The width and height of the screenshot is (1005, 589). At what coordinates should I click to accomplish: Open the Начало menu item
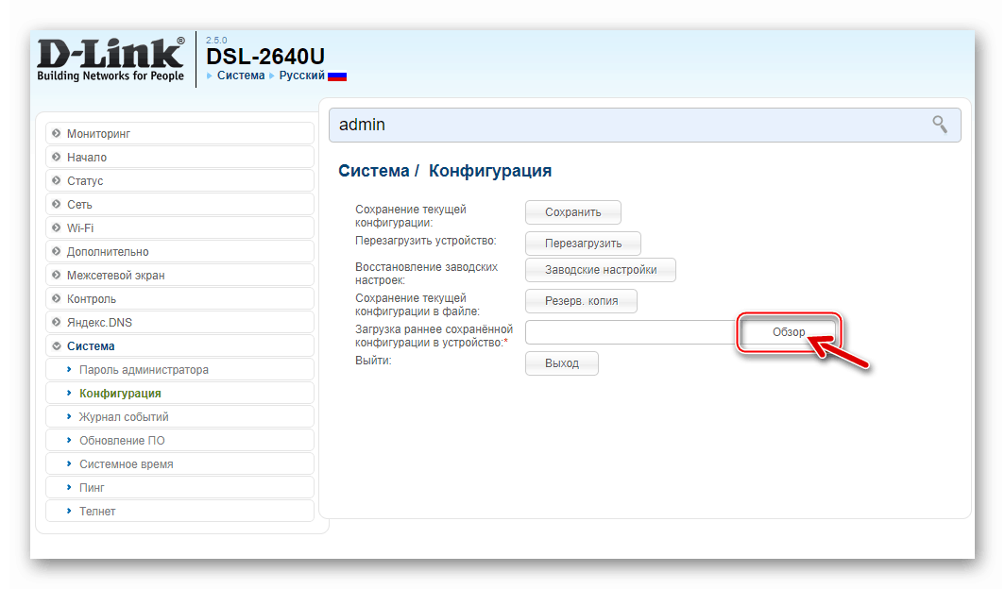(179, 157)
